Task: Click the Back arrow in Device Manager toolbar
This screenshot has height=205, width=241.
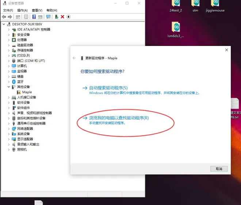Action: [x=4, y=17]
